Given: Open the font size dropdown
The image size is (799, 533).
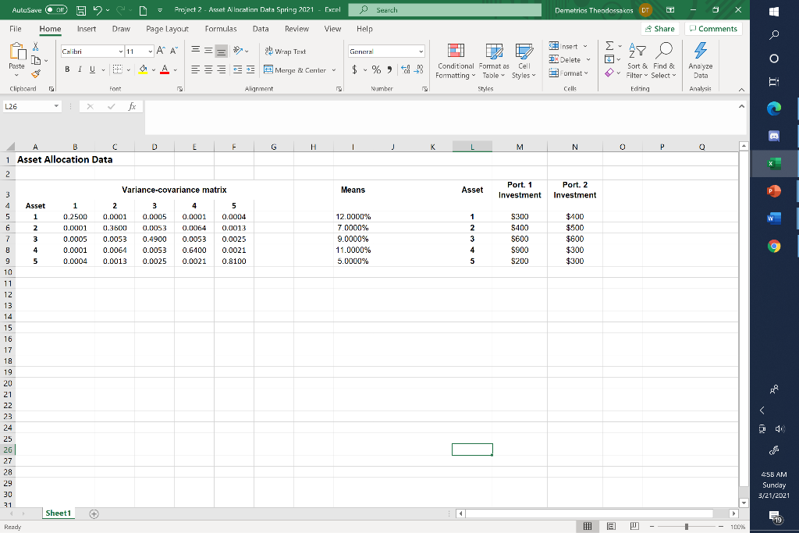Looking at the screenshot, I should pyautogui.click(x=151, y=52).
